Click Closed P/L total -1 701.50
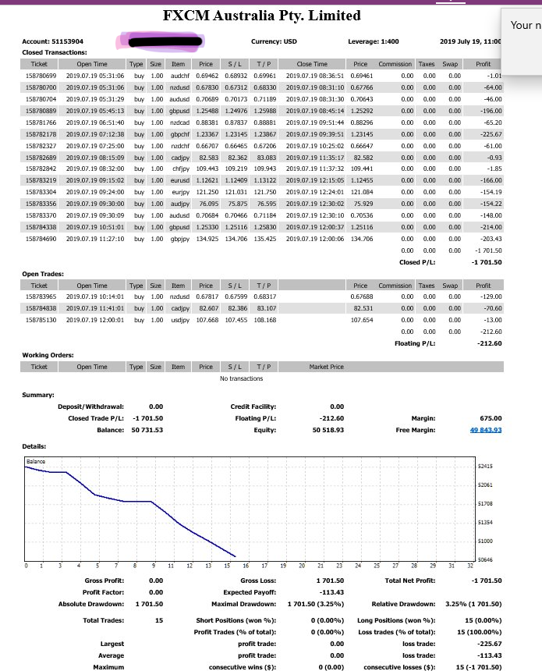 point(487,262)
